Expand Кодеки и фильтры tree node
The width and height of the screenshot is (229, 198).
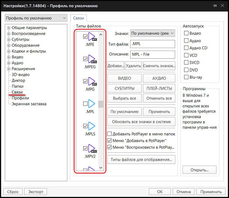(9, 51)
